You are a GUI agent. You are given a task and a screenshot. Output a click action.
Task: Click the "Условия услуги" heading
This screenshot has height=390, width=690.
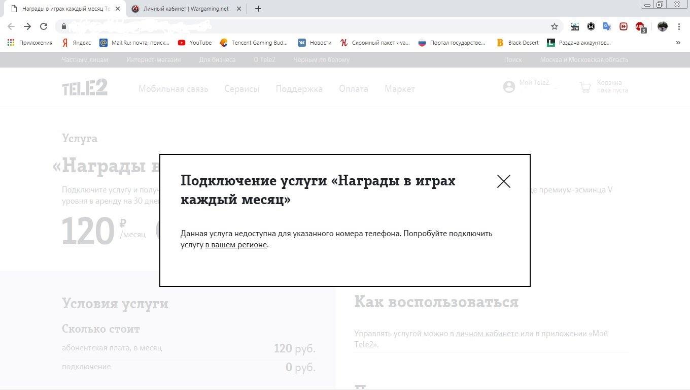click(x=115, y=303)
